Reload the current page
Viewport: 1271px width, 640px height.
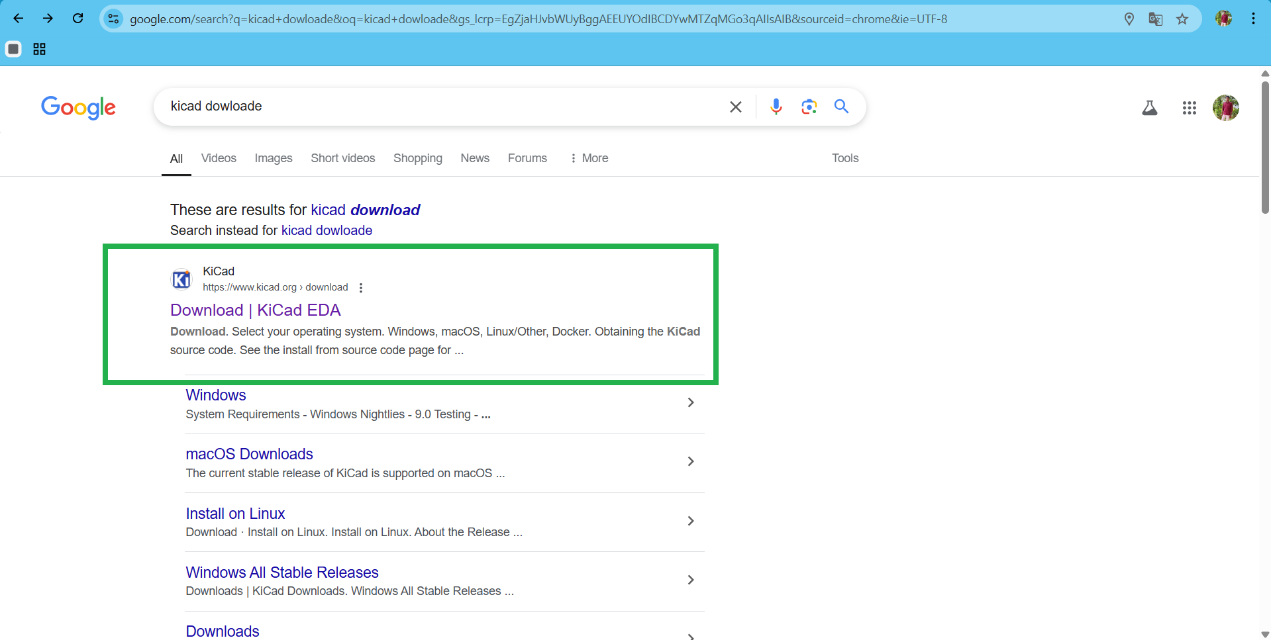(x=78, y=19)
